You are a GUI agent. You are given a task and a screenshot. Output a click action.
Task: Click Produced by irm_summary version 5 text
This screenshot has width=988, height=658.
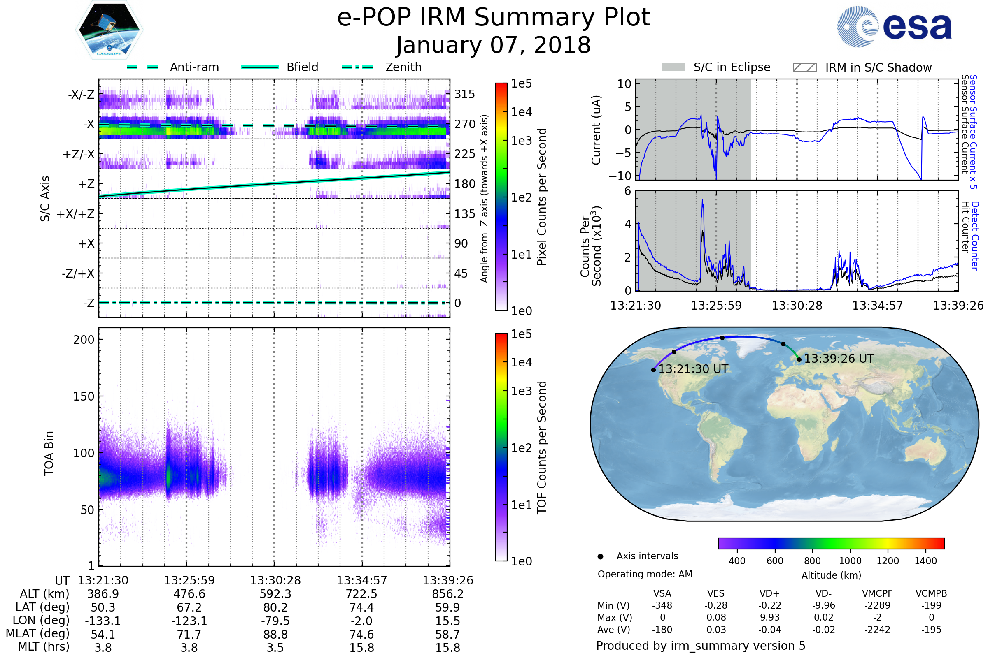click(700, 645)
